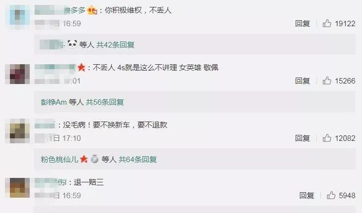362x213 pixels.
Task: Click avatar of the 你积极维权 commenter
Action: pyautogui.click(x=19, y=17)
